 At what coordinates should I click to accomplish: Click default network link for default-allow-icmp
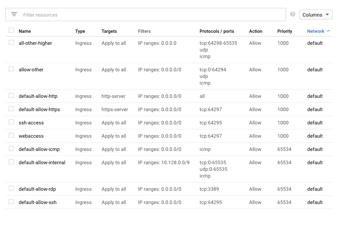(x=315, y=149)
